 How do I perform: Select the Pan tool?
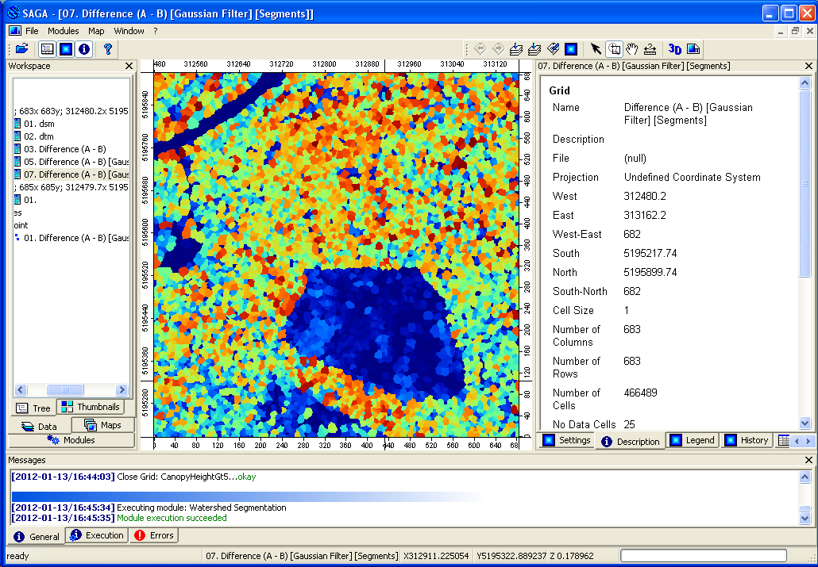pos(632,48)
